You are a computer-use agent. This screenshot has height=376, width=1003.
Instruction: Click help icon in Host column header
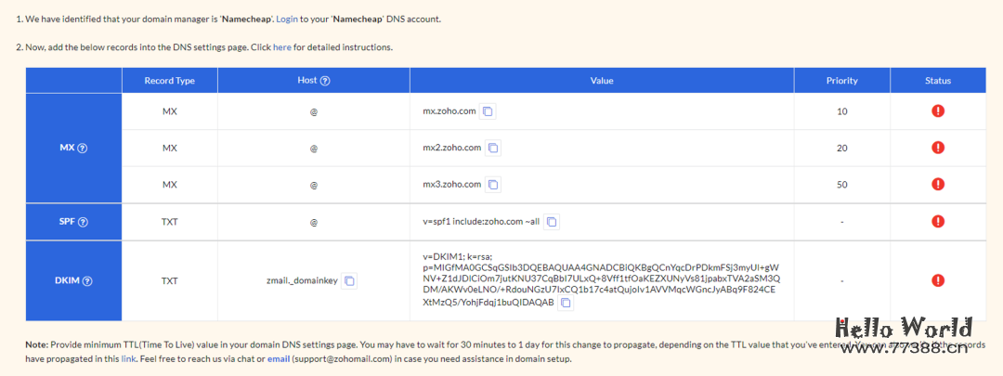coord(325,81)
